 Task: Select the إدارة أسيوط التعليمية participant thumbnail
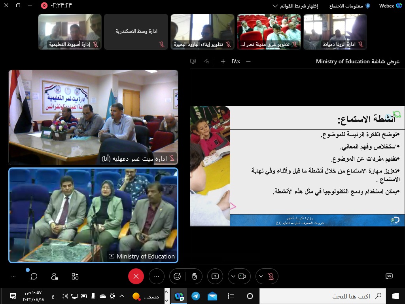click(70, 32)
